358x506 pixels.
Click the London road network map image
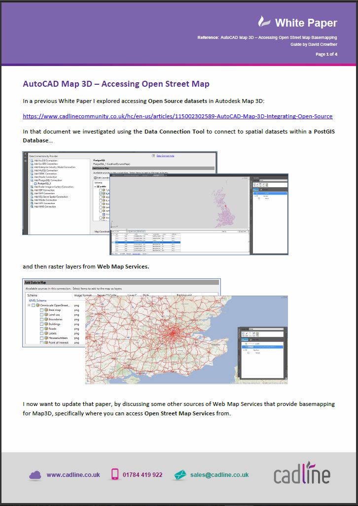(x=186, y=340)
